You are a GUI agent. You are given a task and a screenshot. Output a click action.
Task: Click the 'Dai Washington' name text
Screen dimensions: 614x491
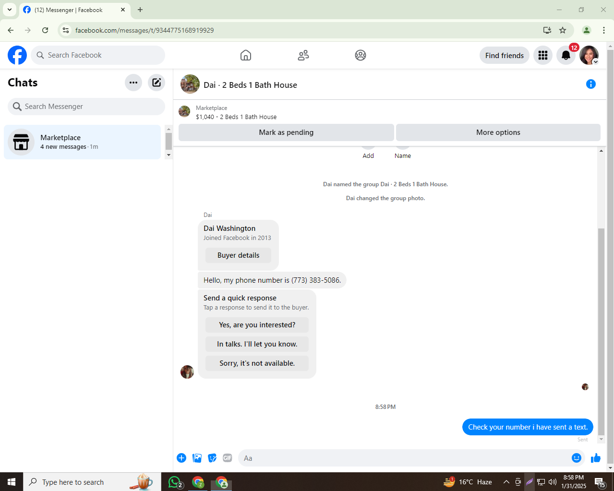[229, 228]
